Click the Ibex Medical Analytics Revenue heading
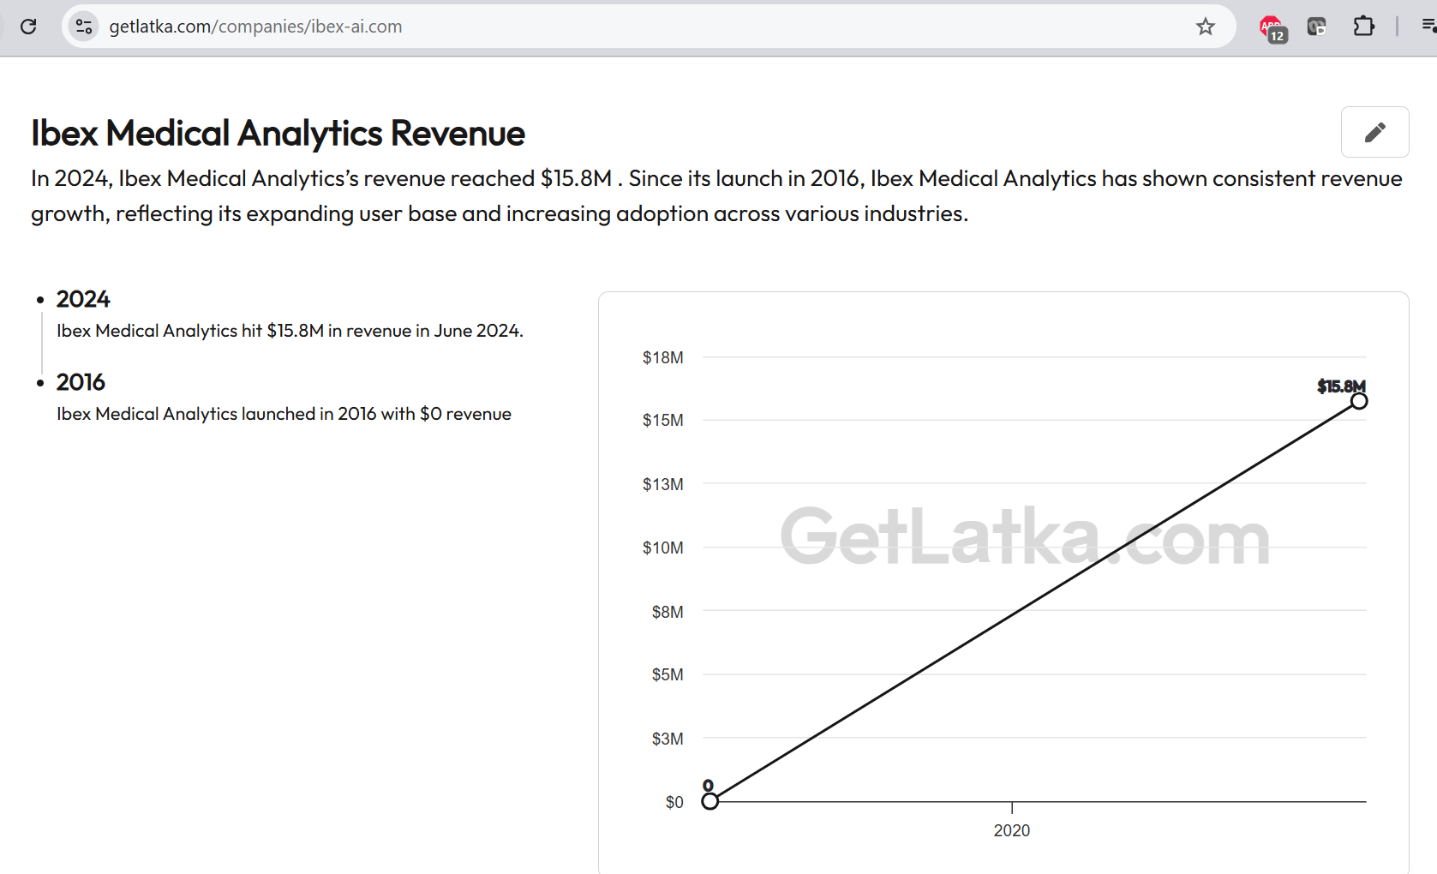The width and height of the screenshot is (1437, 874). point(278,134)
